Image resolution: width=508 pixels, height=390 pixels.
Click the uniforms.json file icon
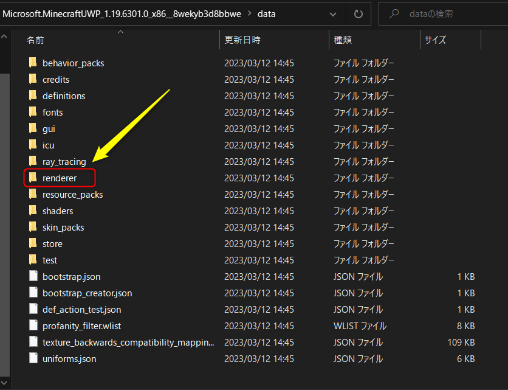[x=33, y=358]
